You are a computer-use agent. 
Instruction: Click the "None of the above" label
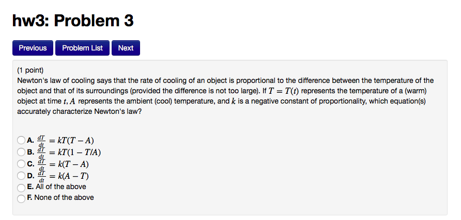[64, 197]
